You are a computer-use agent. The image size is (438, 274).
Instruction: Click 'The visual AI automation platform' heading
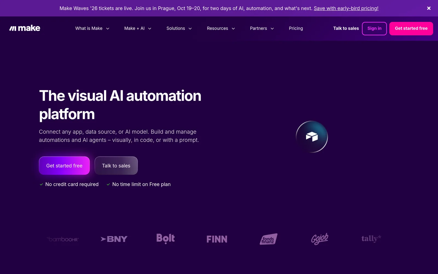(x=120, y=105)
